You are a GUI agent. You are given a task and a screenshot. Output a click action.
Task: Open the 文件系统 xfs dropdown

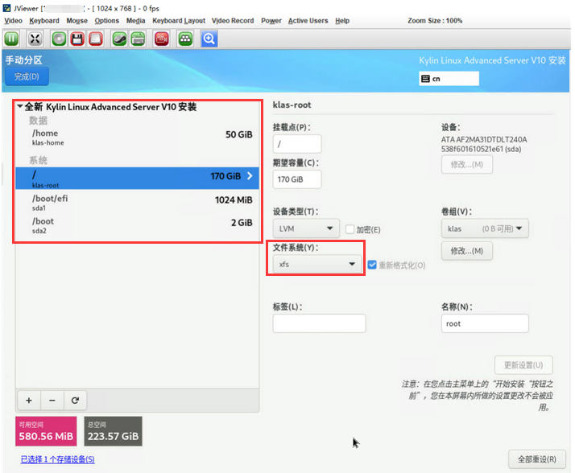point(317,264)
